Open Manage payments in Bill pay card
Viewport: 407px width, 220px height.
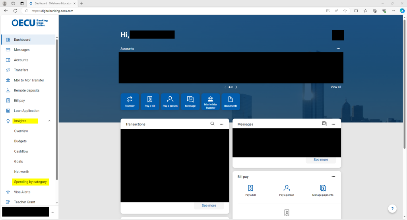click(x=323, y=190)
